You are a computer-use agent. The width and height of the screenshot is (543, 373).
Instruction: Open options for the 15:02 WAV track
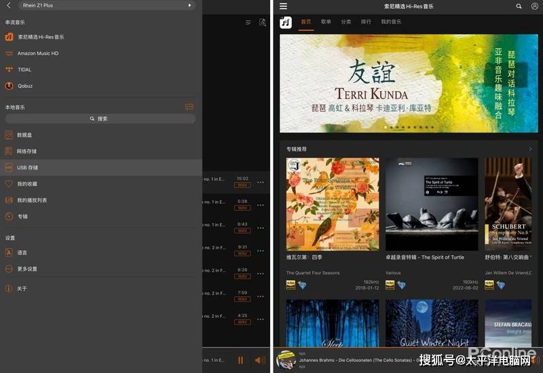pyautogui.click(x=261, y=182)
